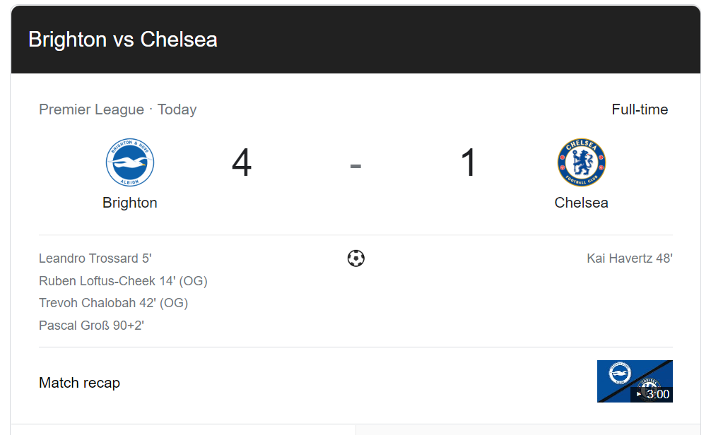Click the Brighton team name
This screenshot has height=435, width=711.
(129, 203)
